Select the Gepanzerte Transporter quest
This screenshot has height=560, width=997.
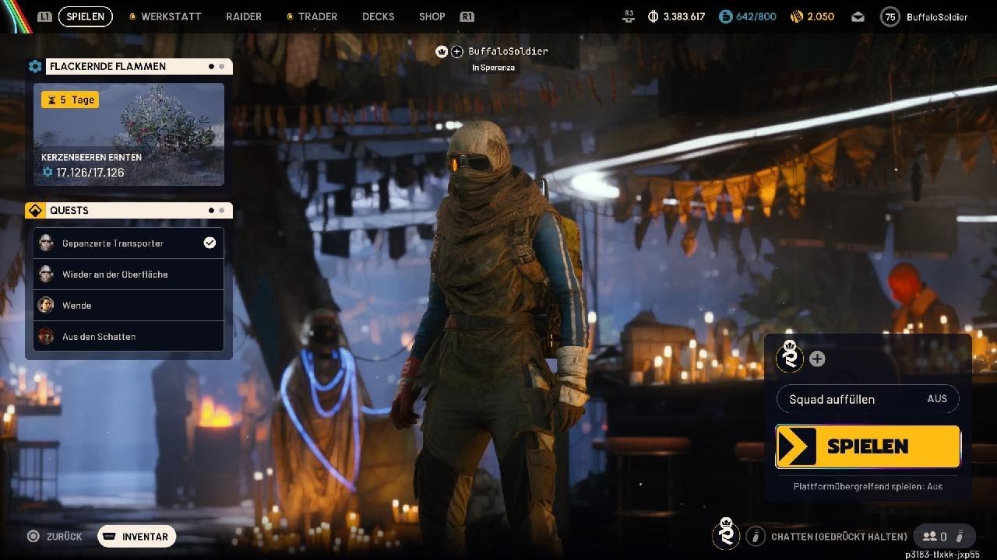(x=129, y=243)
